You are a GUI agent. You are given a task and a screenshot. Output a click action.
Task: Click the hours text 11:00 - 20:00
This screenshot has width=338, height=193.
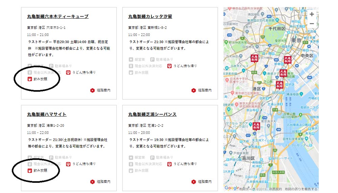(139, 133)
